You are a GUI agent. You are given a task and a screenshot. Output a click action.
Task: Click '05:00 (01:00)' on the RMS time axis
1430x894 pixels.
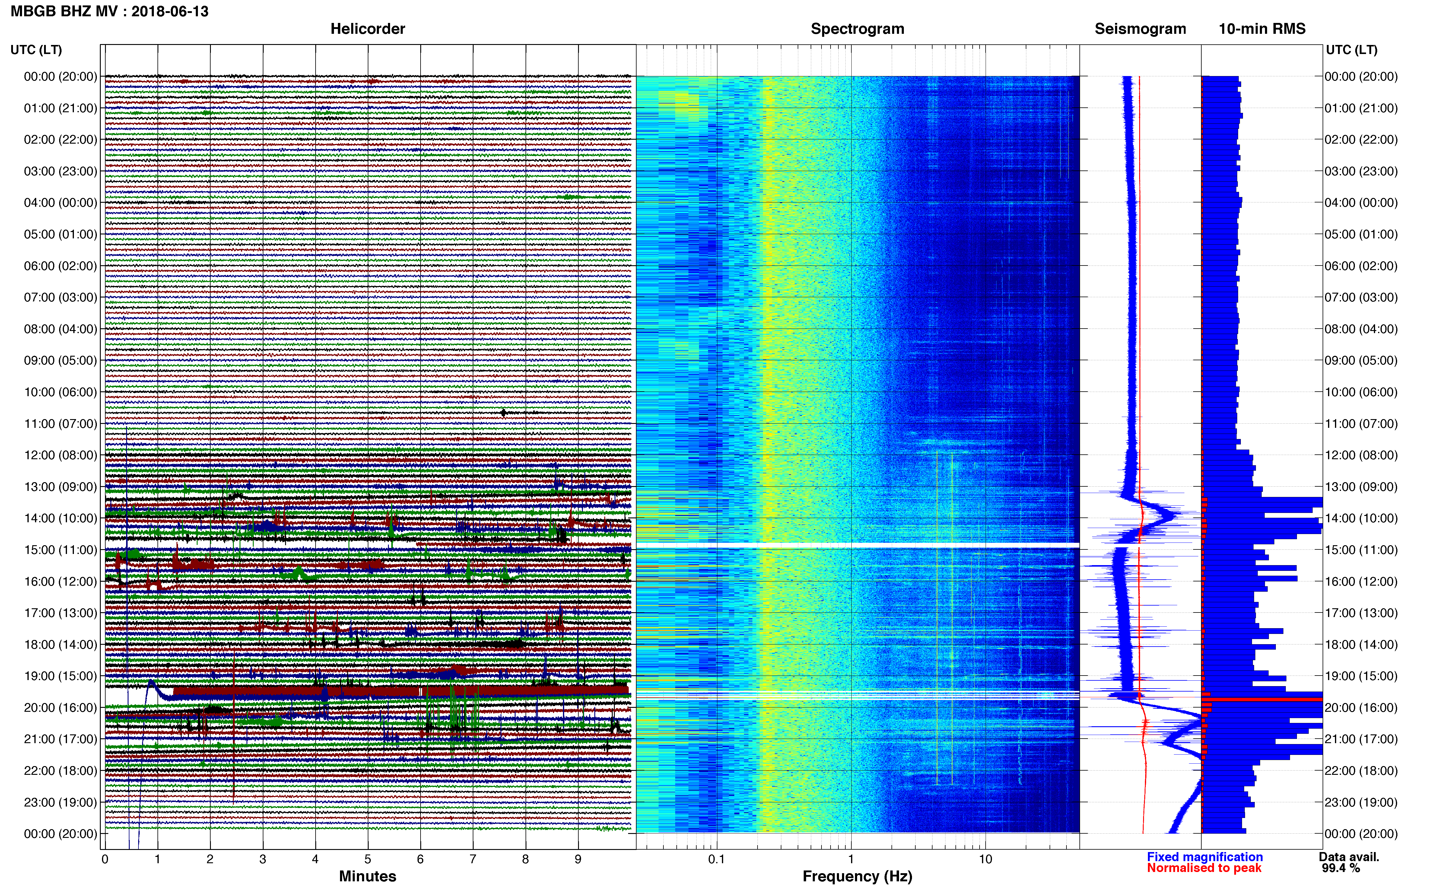[1361, 234]
